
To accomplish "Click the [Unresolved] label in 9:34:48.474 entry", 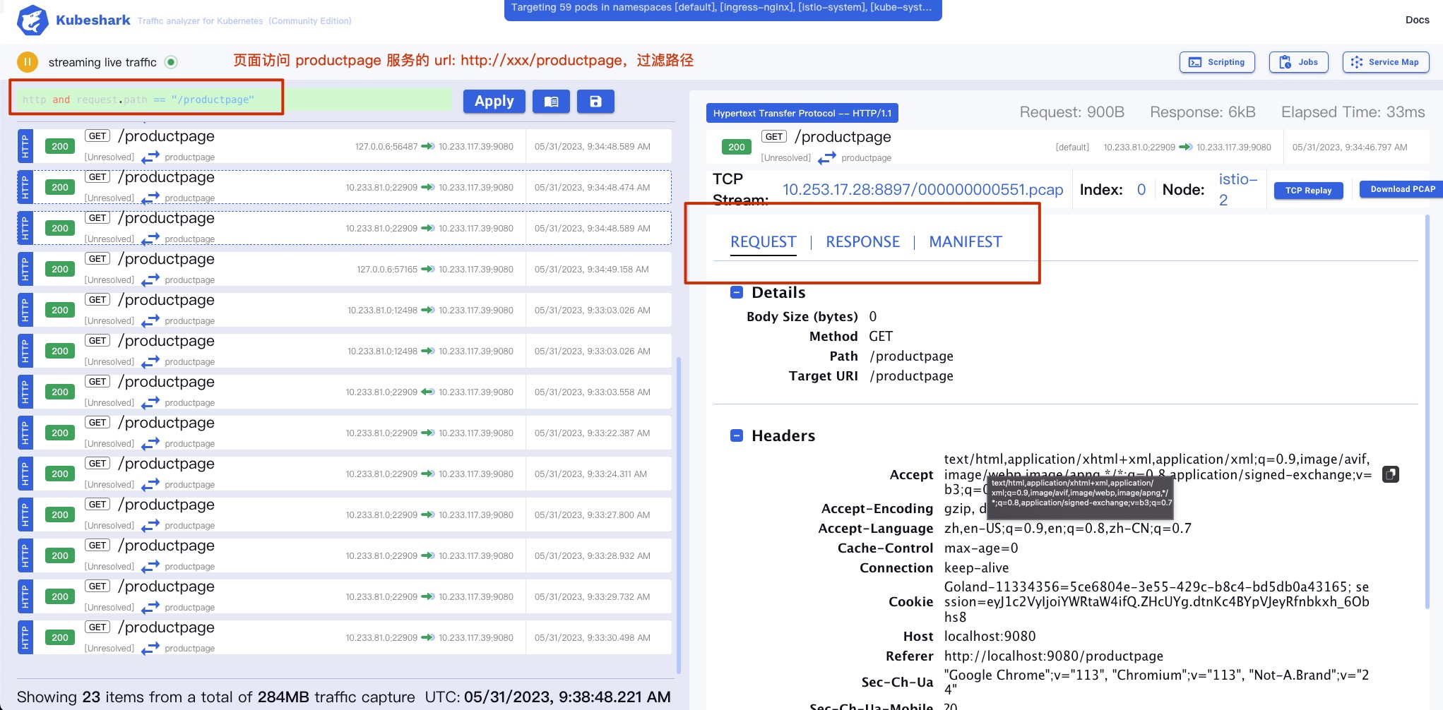I will coord(109,198).
